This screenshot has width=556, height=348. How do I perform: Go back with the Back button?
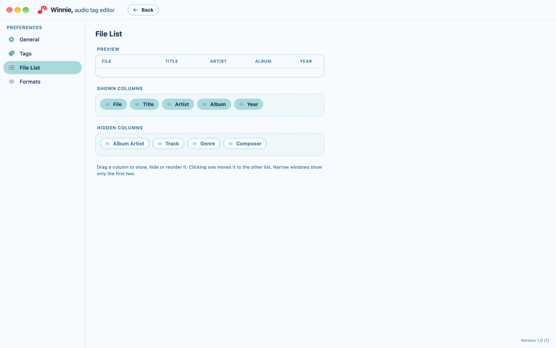point(143,10)
